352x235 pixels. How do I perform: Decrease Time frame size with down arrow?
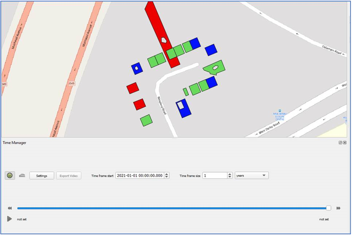click(230, 177)
